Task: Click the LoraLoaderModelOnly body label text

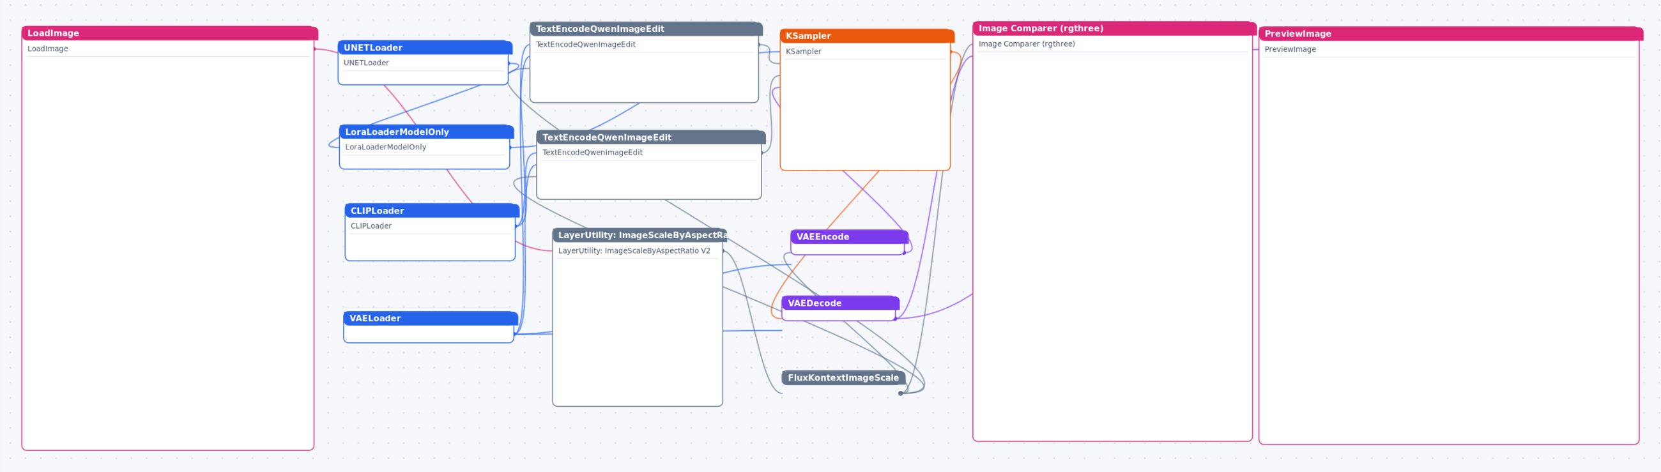Action: click(x=386, y=147)
